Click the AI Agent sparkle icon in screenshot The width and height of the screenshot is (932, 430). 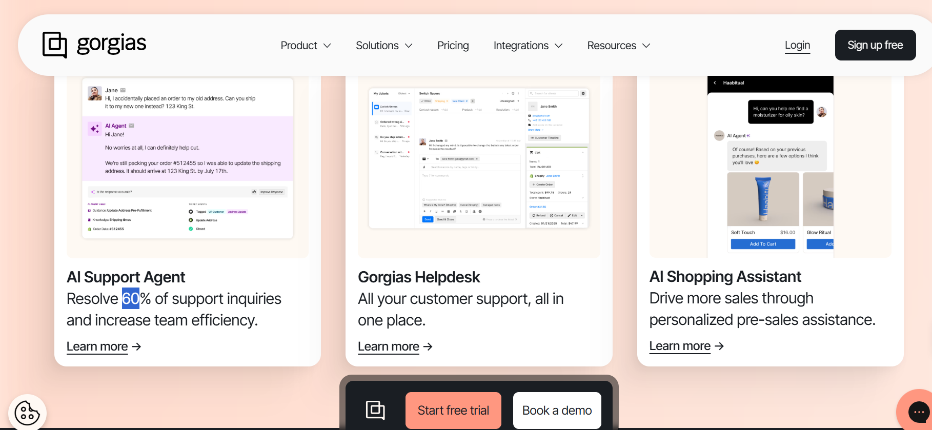tap(95, 129)
